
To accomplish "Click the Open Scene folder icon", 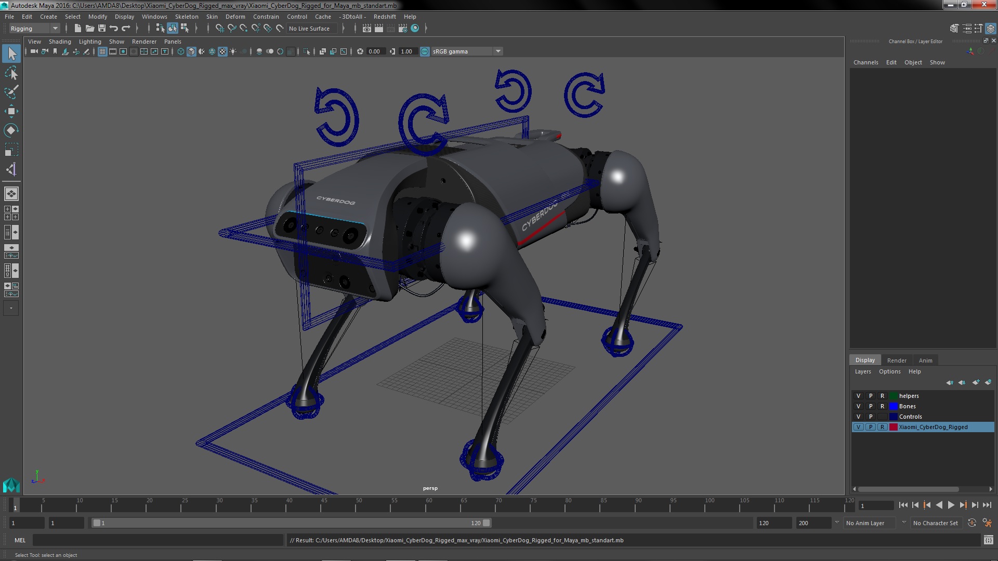I will click(90, 29).
